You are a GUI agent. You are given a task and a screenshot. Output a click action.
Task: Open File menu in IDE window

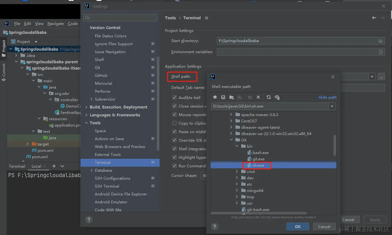17,24
